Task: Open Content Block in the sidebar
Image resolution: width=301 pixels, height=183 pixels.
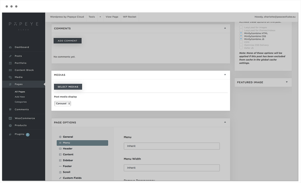Action: tap(24, 70)
